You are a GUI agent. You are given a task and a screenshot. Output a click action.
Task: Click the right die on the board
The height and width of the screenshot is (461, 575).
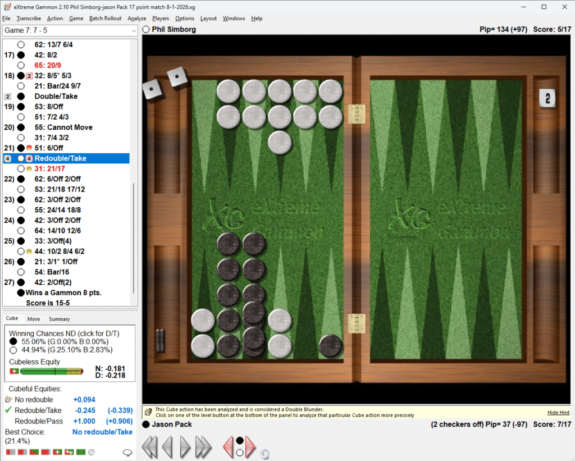click(177, 77)
